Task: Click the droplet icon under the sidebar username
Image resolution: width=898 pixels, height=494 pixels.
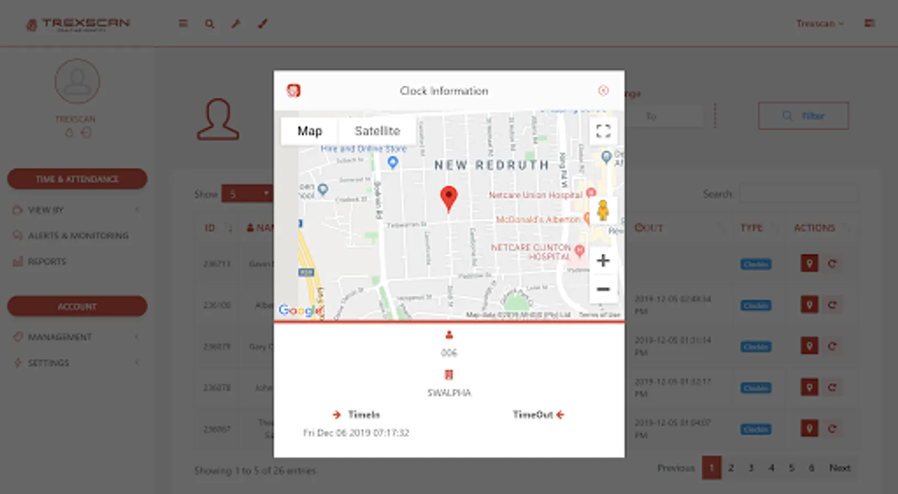Action: [69, 132]
